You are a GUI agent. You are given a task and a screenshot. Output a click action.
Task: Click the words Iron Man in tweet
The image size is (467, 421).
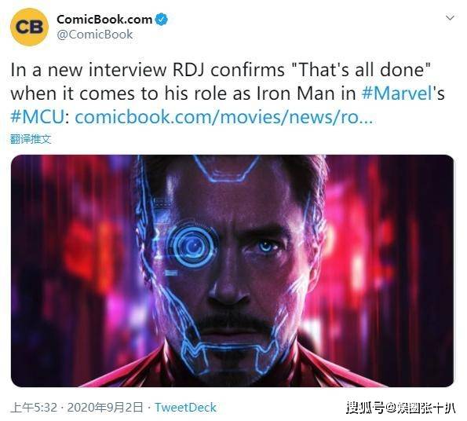coord(295,93)
